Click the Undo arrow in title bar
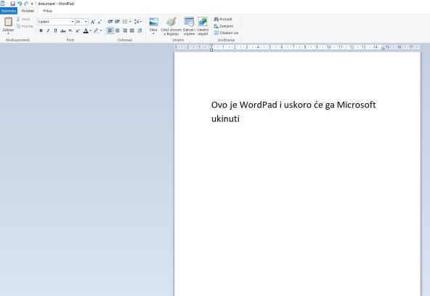 pyautogui.click(x=20, y=4)
